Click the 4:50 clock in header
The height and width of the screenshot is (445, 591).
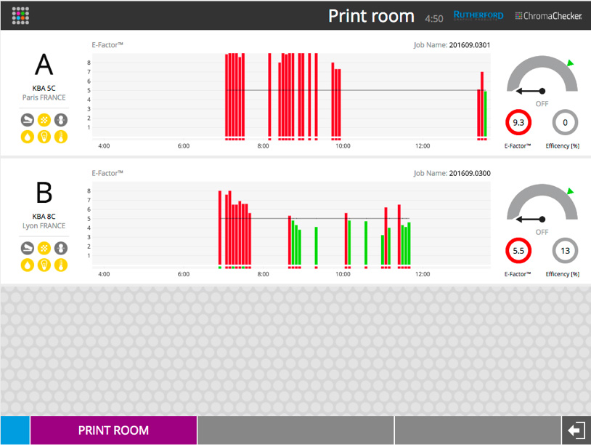pos(434,18)
